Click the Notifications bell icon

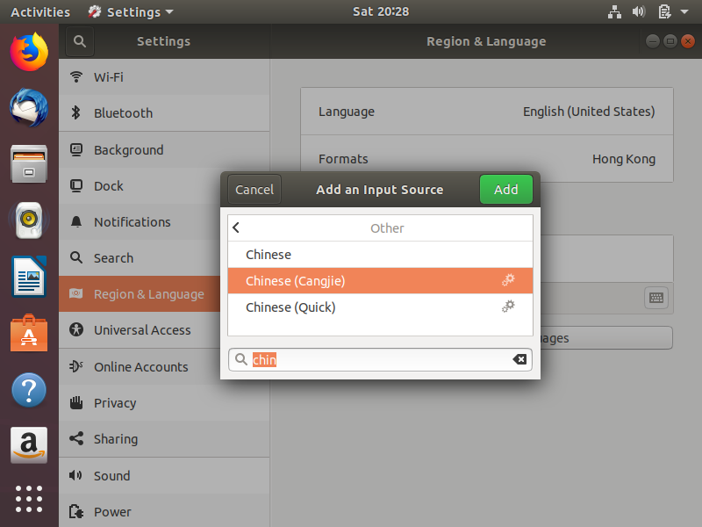tap(76, 221)
